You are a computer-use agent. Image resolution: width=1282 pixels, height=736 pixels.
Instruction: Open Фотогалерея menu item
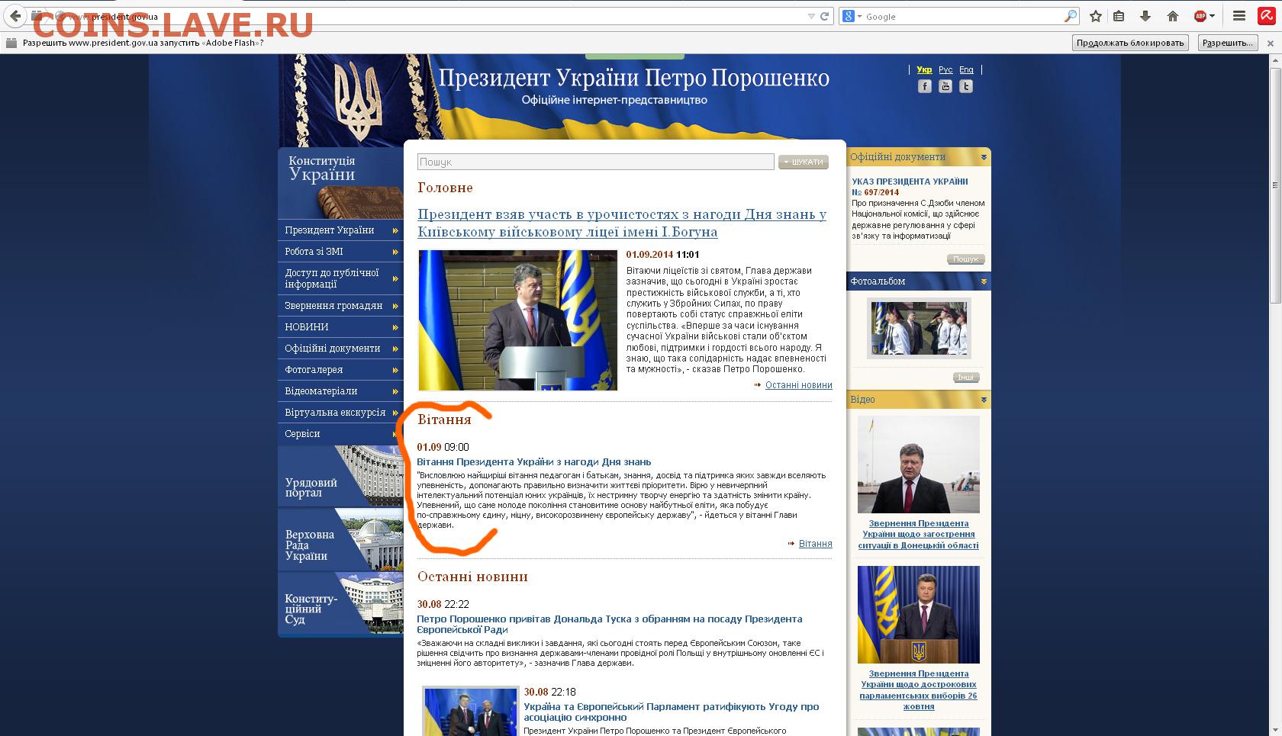click(340, 370)
